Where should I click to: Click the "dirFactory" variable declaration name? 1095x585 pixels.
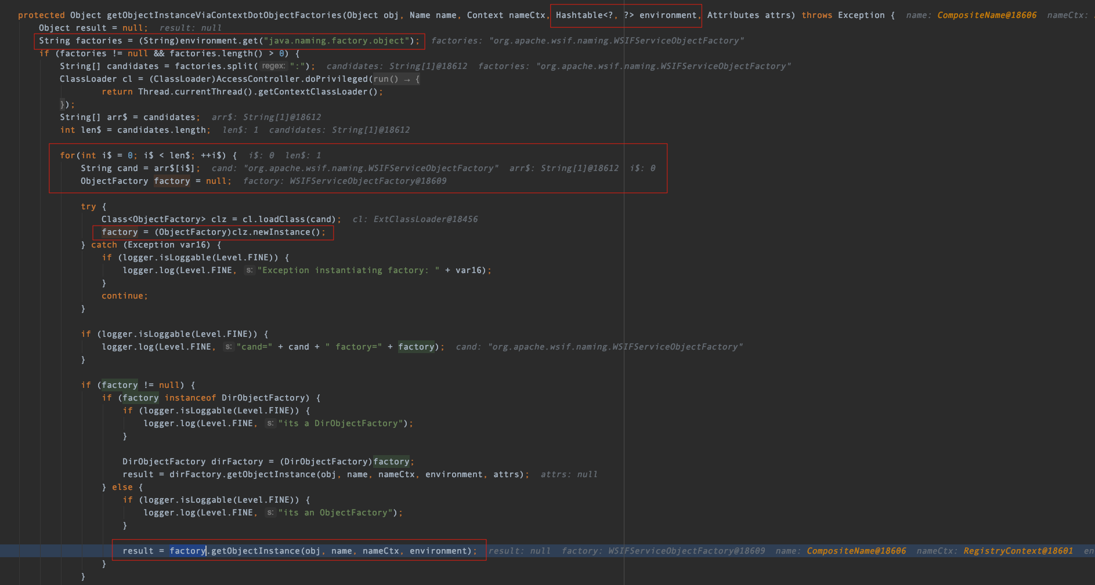tap(237, 462)
